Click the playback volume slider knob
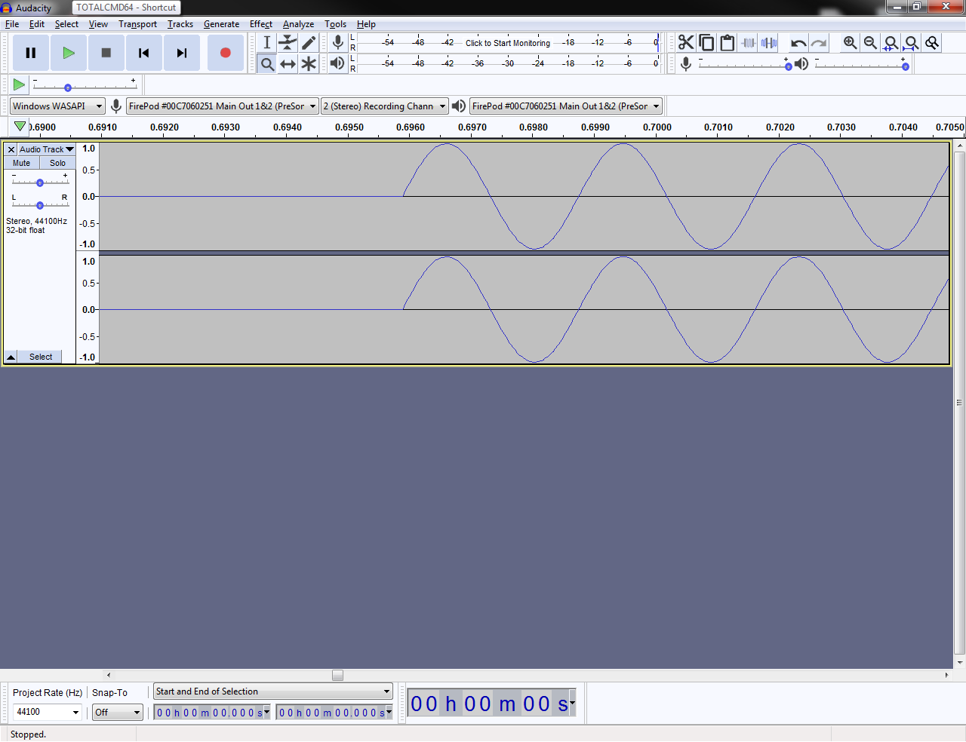Image resolution: width=966 pixels, height=742 pixels. click(x=906, y=67)
